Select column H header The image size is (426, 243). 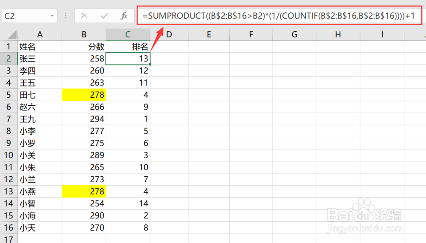tap(338, 35)
